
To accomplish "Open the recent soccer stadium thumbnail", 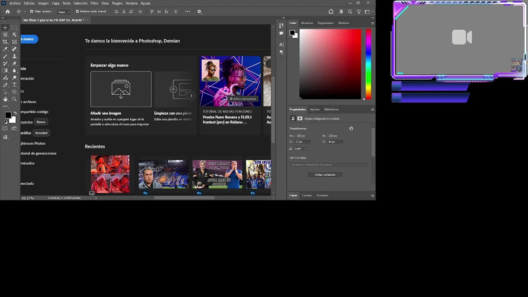I will click(x=163, y=174).
